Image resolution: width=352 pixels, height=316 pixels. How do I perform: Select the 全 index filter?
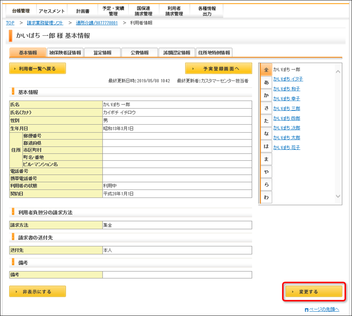[x=266, y=70]
